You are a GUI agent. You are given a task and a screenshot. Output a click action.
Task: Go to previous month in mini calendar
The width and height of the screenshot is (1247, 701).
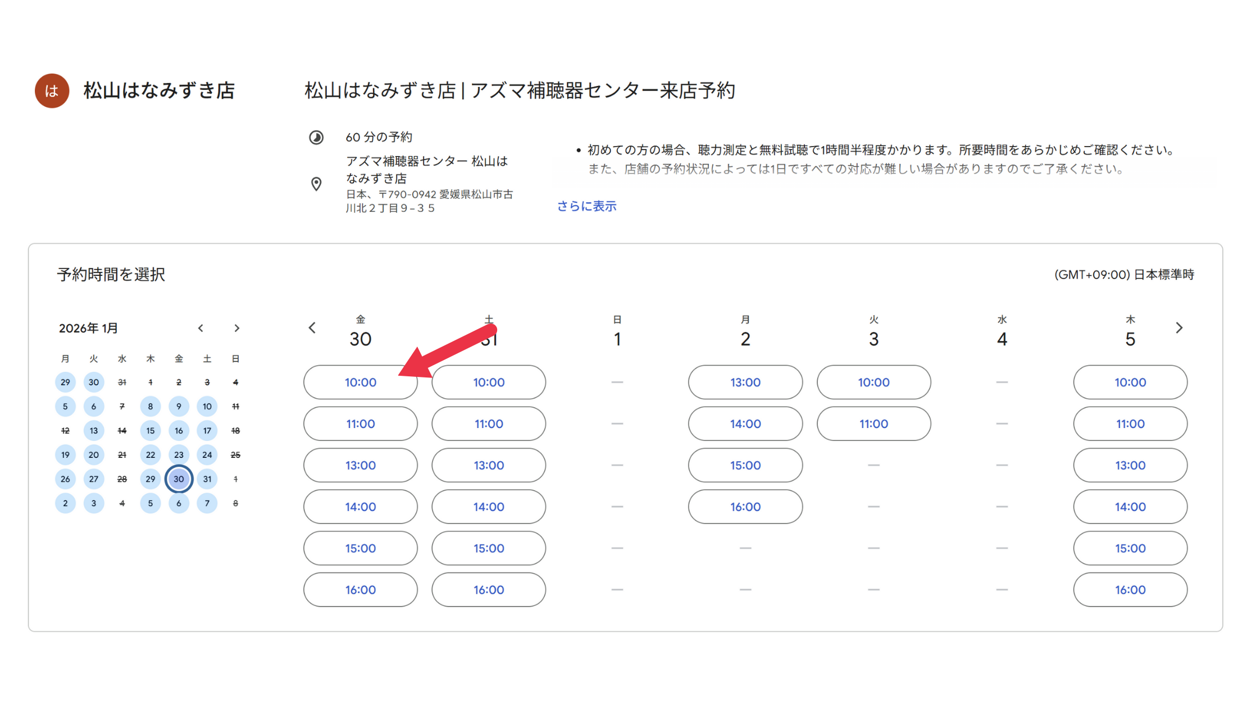click(x=201, y=328)
